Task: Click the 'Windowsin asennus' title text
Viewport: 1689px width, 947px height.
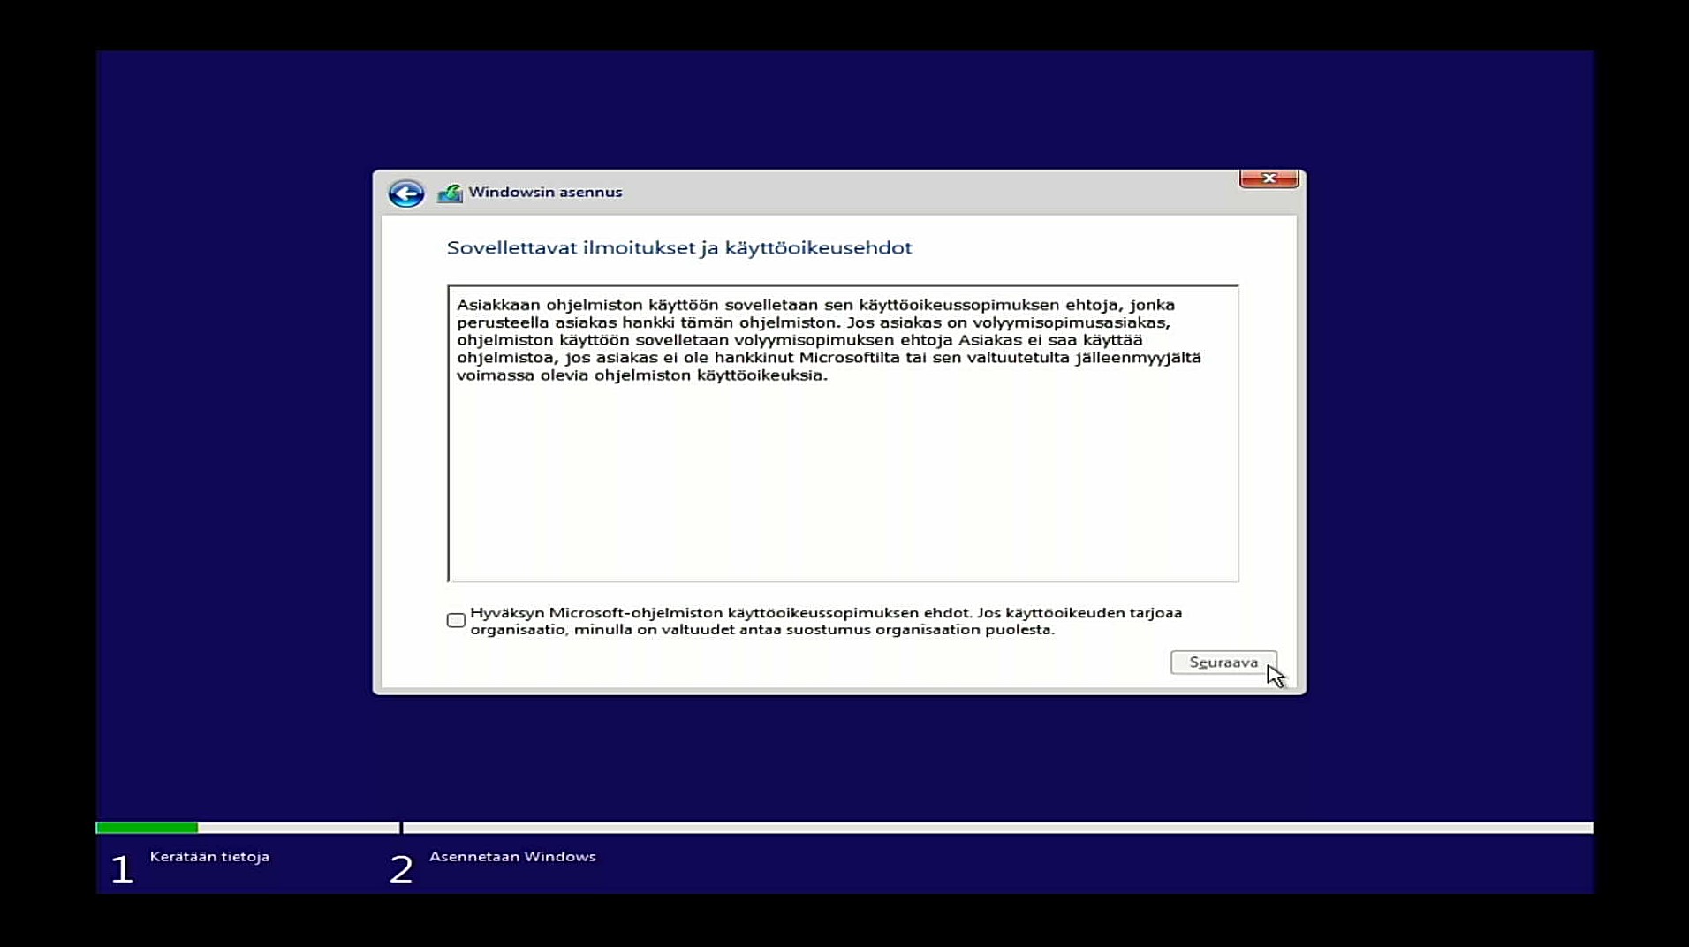Action: point(545,192)
